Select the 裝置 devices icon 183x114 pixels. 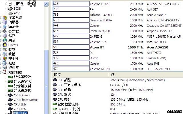[5, 49]
